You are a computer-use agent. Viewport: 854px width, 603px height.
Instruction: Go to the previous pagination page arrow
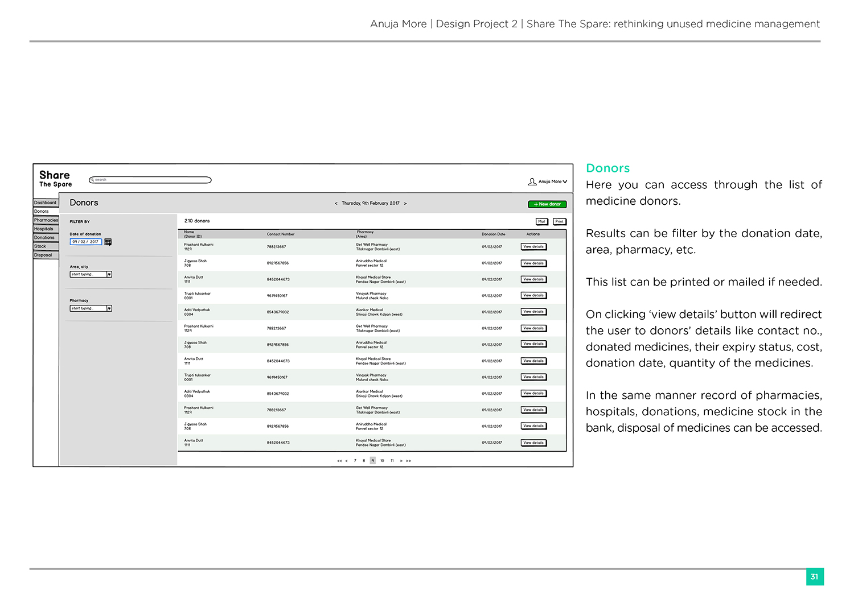coord(346,461)
